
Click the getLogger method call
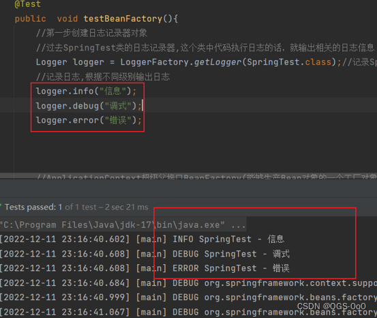tap(217, 62)
